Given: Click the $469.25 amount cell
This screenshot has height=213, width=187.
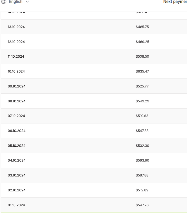Looking at the screenshot, I should click(x=142, y=42).
